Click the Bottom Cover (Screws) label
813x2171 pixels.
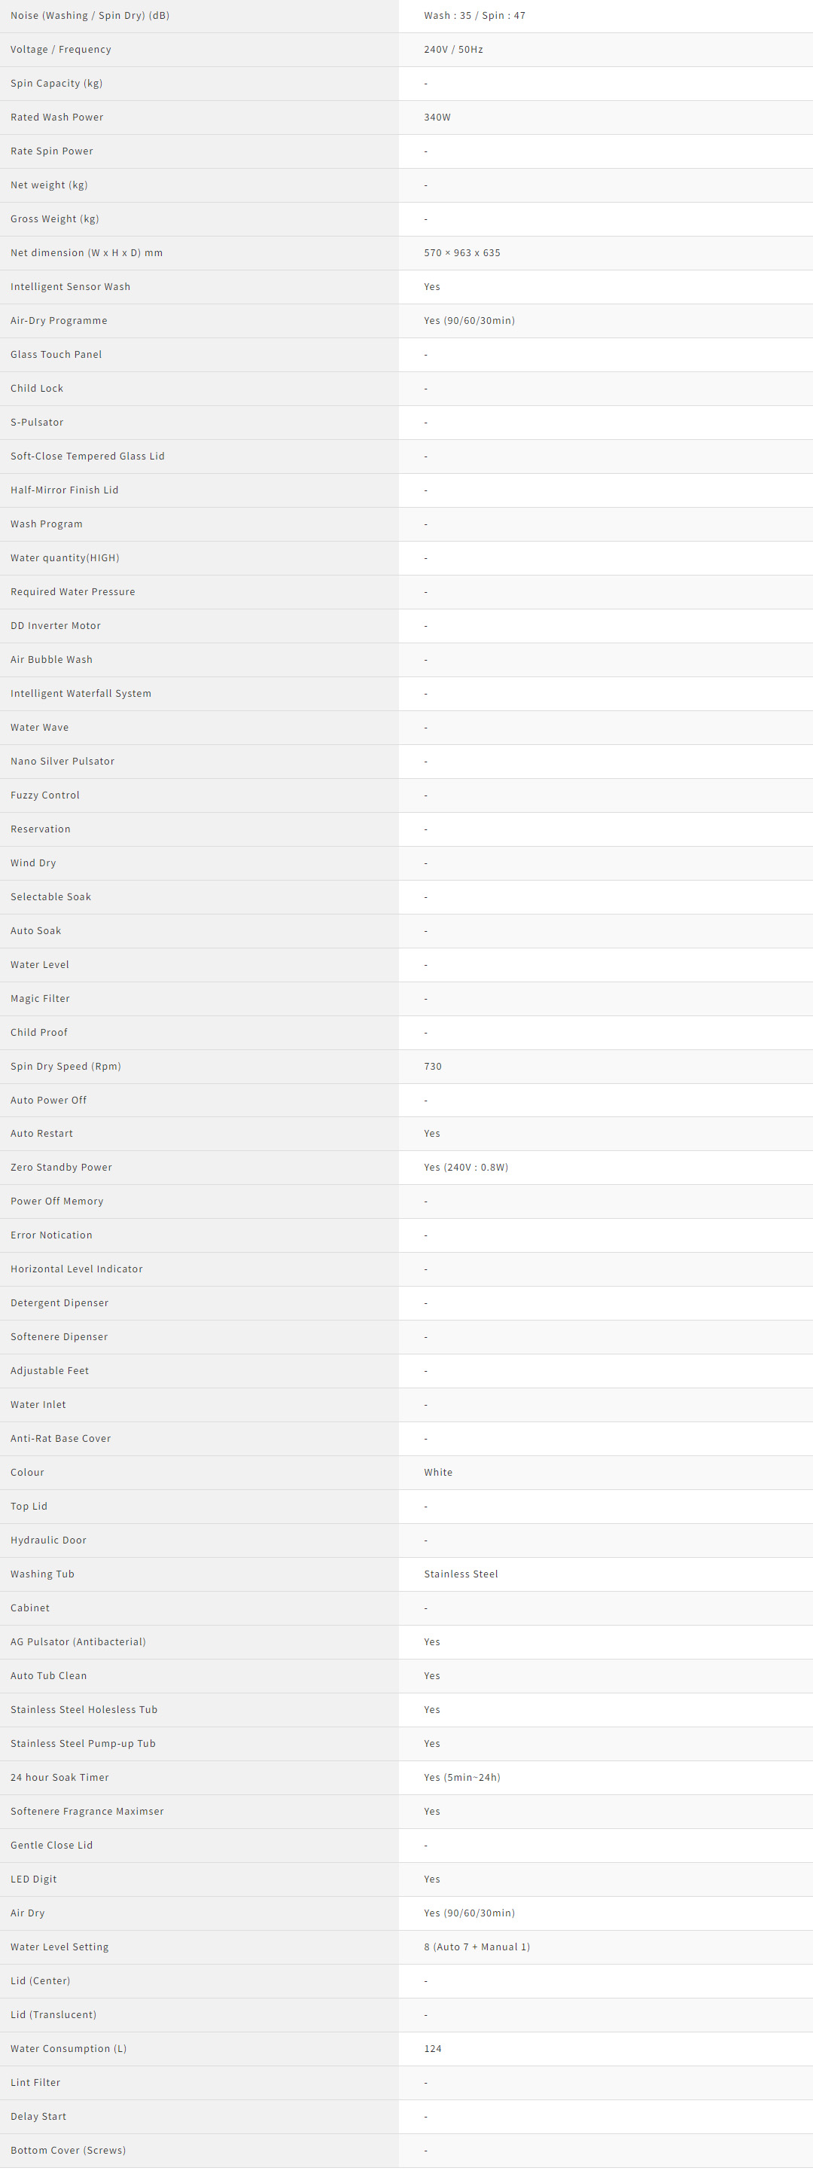pos(69,2150)
